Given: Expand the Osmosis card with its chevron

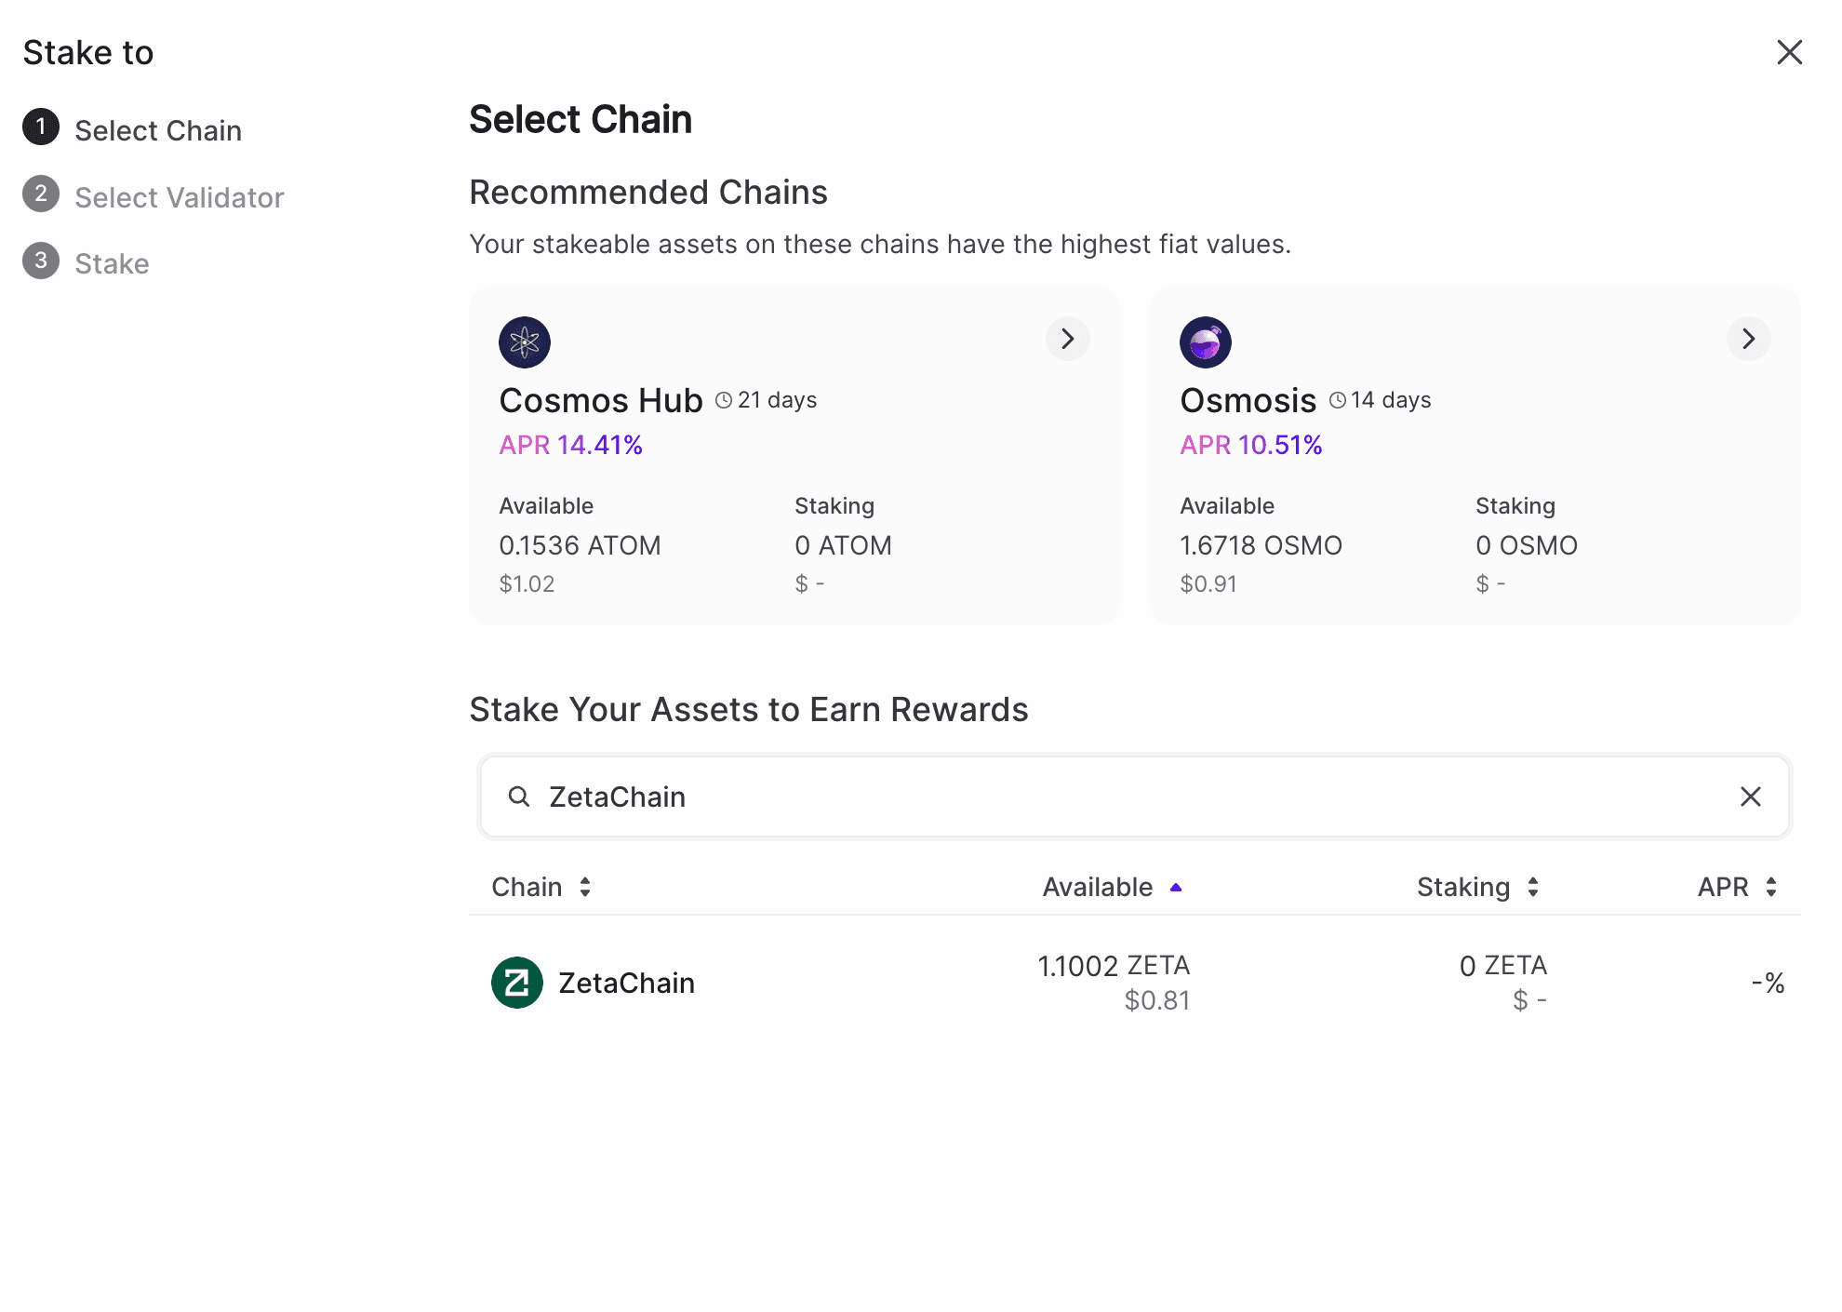Looking at the screenshot, I should [1748, 339].
